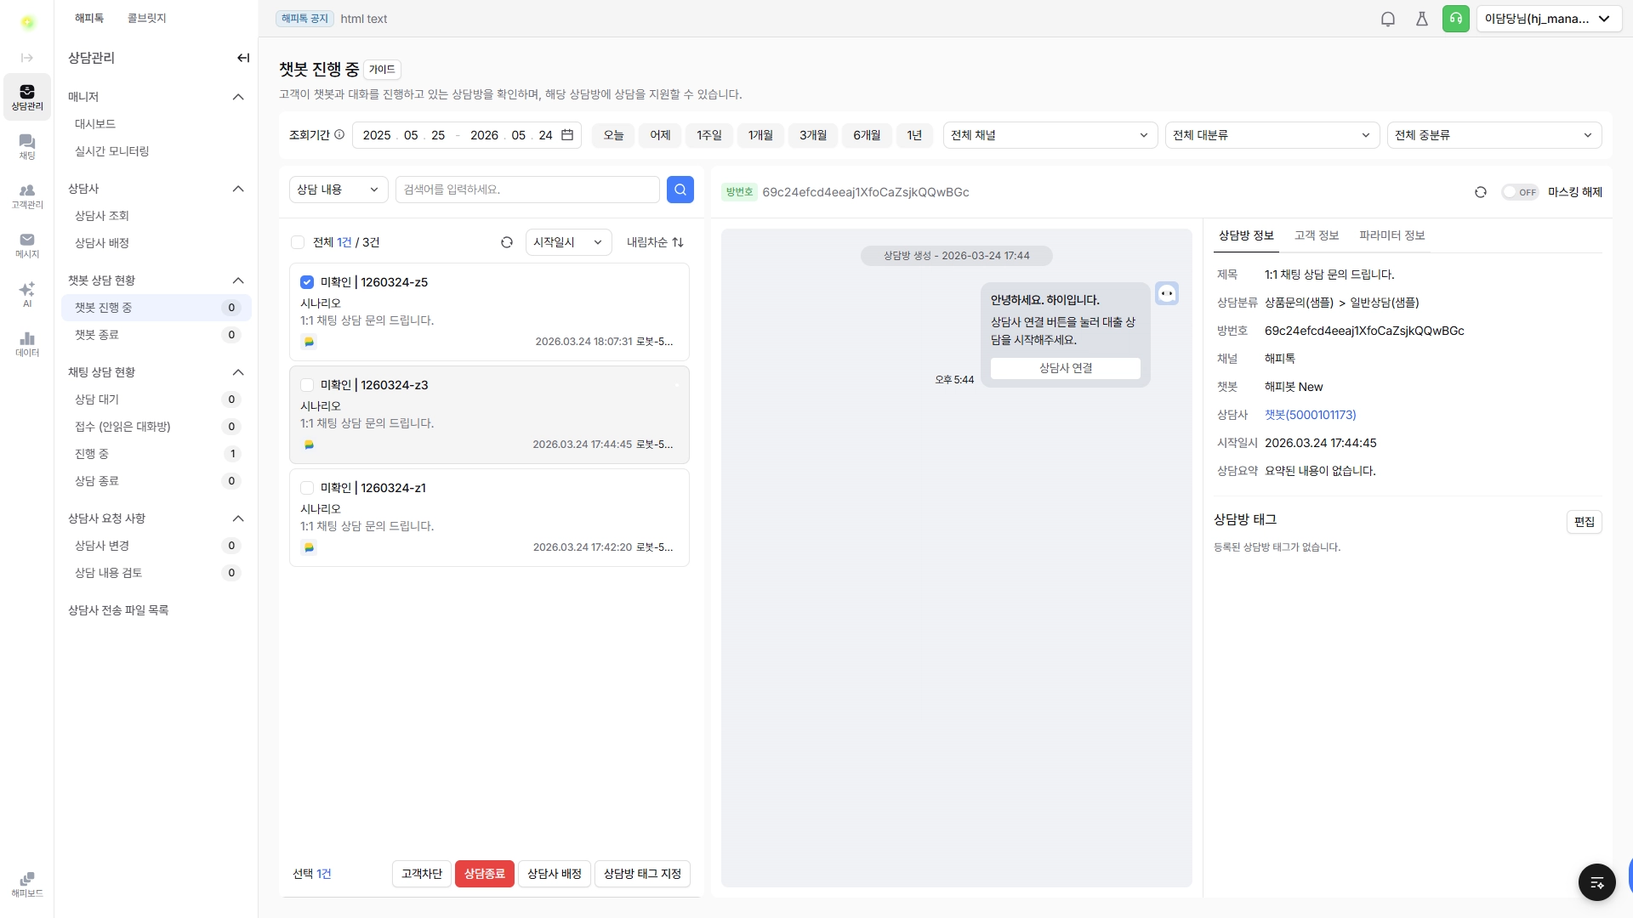The width and height of the screenshot is (1633, 918).
Task: Click channel icon on the 1260324-z5 card
Action: 310,342
